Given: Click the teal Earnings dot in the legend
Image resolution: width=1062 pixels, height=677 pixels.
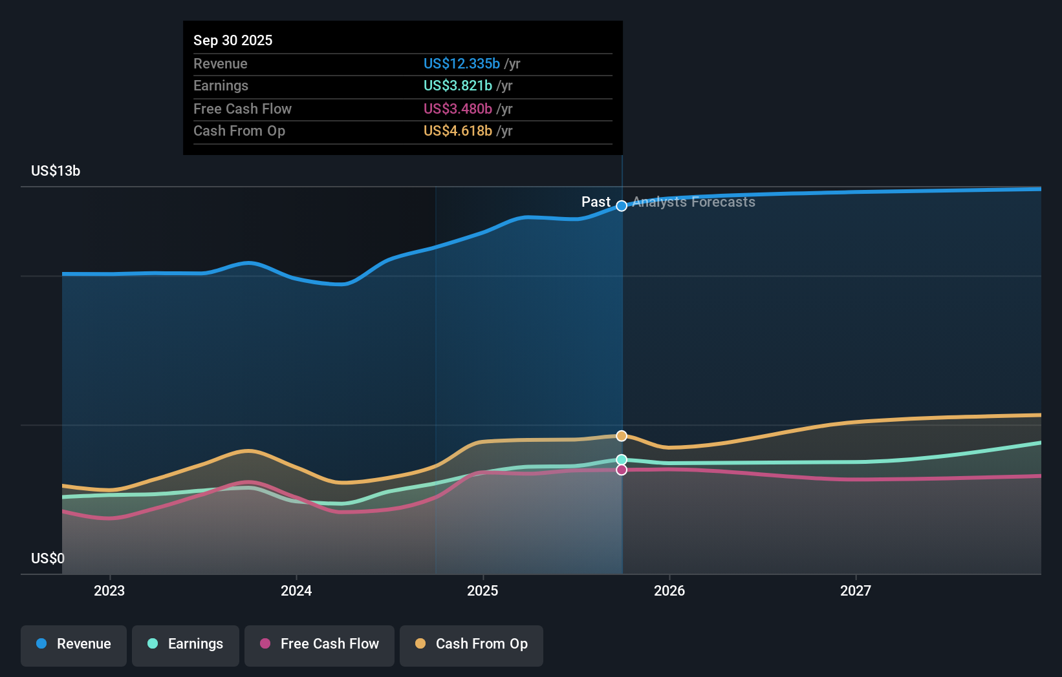Looking at the screenshot, I should tap(152, 644).
